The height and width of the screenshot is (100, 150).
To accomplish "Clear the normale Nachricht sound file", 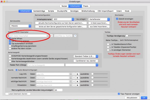I will click(x=74, y=78).
